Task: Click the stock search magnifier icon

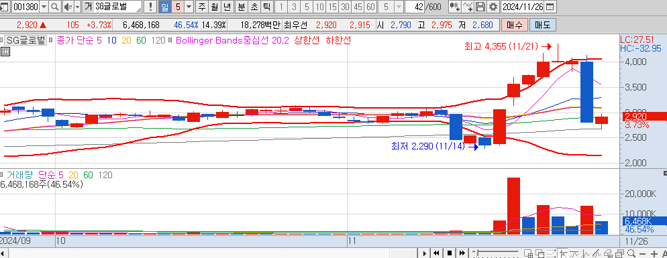Action: [x=55, y=7]
